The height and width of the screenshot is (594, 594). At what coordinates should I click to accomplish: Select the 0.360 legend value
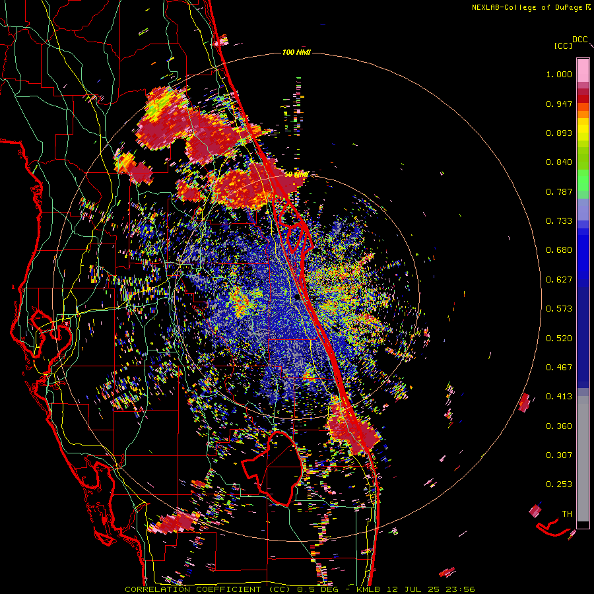[x=559, y=426]
